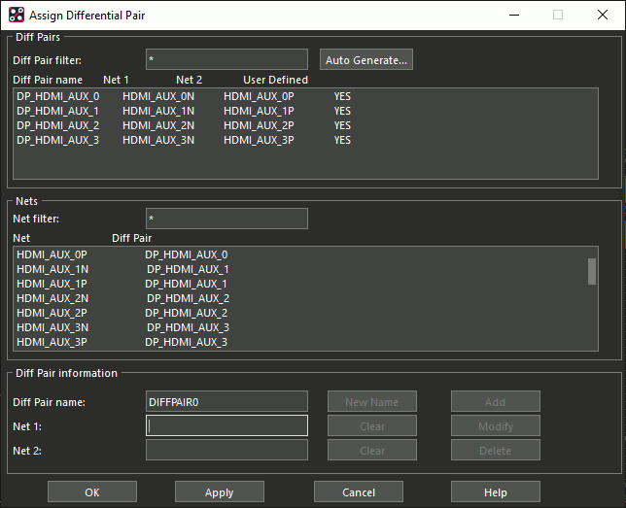
Task: Click the Net 1 input field
Action: point(226,425)
